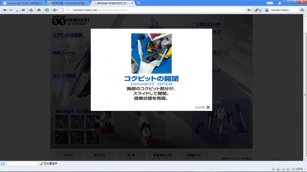Run search with the magnifier icon
This screenshot has height=172, width=307.
(302, 10)
